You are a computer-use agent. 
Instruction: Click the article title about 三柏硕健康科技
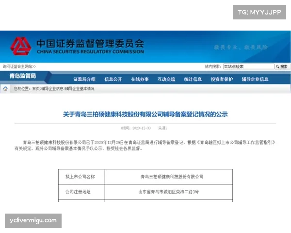click(x=145, y=114)
